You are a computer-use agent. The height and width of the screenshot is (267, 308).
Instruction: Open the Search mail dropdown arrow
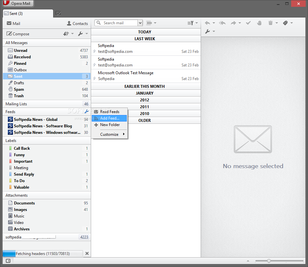(x=140, y=23)
